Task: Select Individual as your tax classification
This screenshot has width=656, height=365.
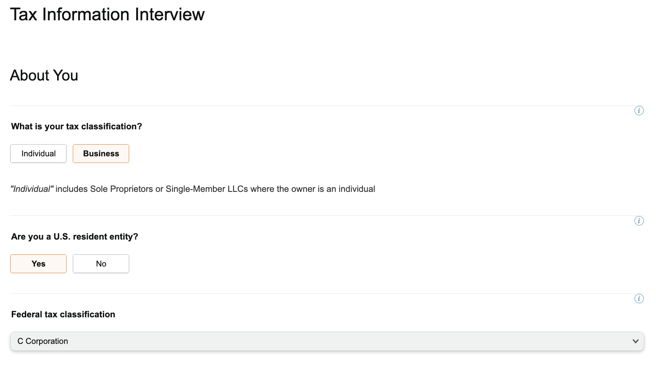Action: (38, 154)
